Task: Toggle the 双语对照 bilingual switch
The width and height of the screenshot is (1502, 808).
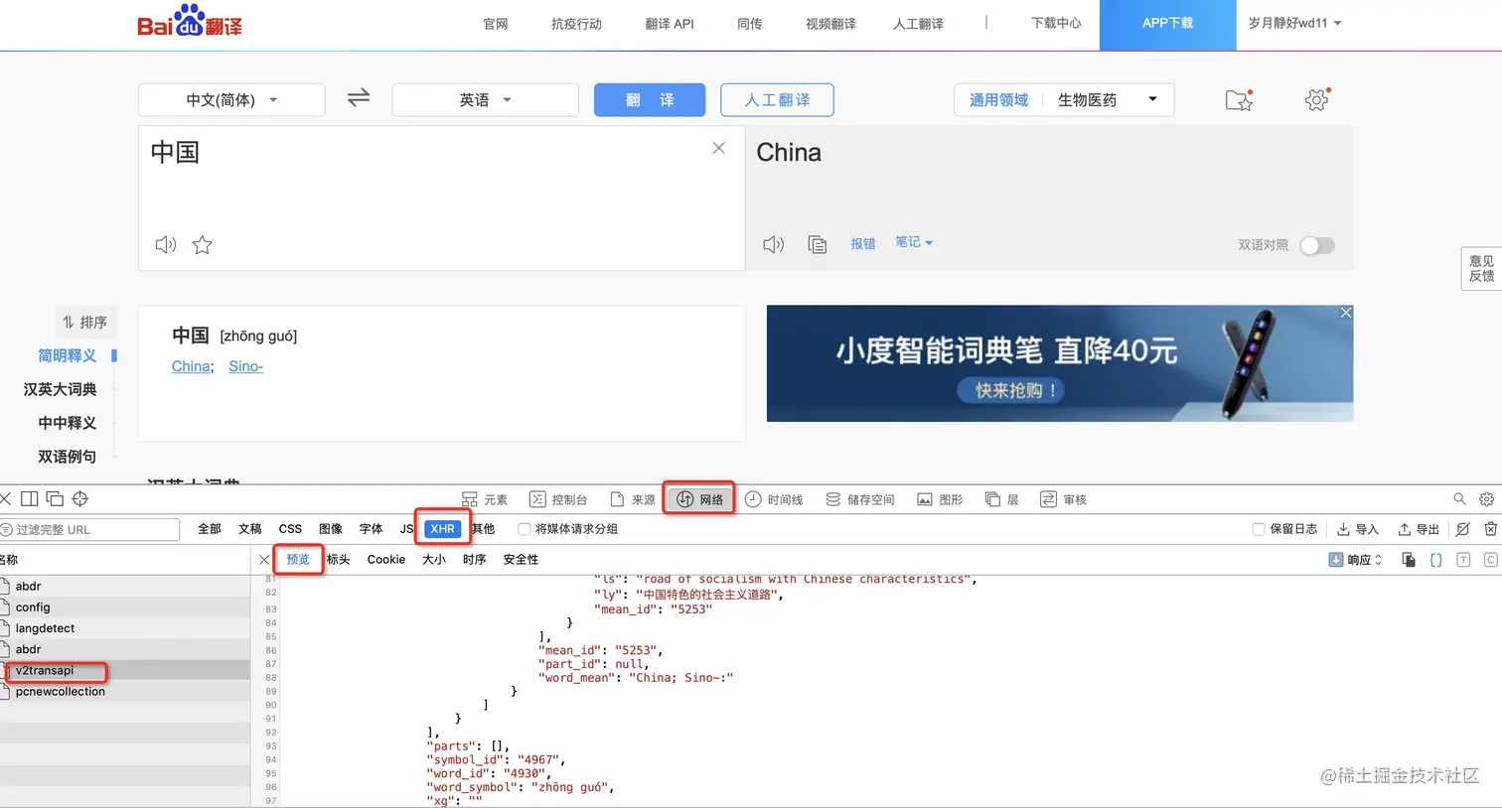Action: 1317,245
